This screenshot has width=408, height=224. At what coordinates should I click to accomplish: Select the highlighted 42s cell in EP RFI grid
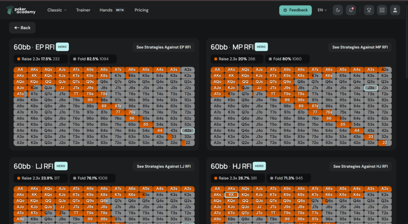(x=188, y=131)
